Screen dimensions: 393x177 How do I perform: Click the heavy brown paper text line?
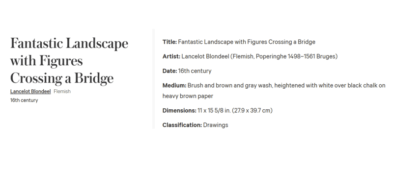188,96
